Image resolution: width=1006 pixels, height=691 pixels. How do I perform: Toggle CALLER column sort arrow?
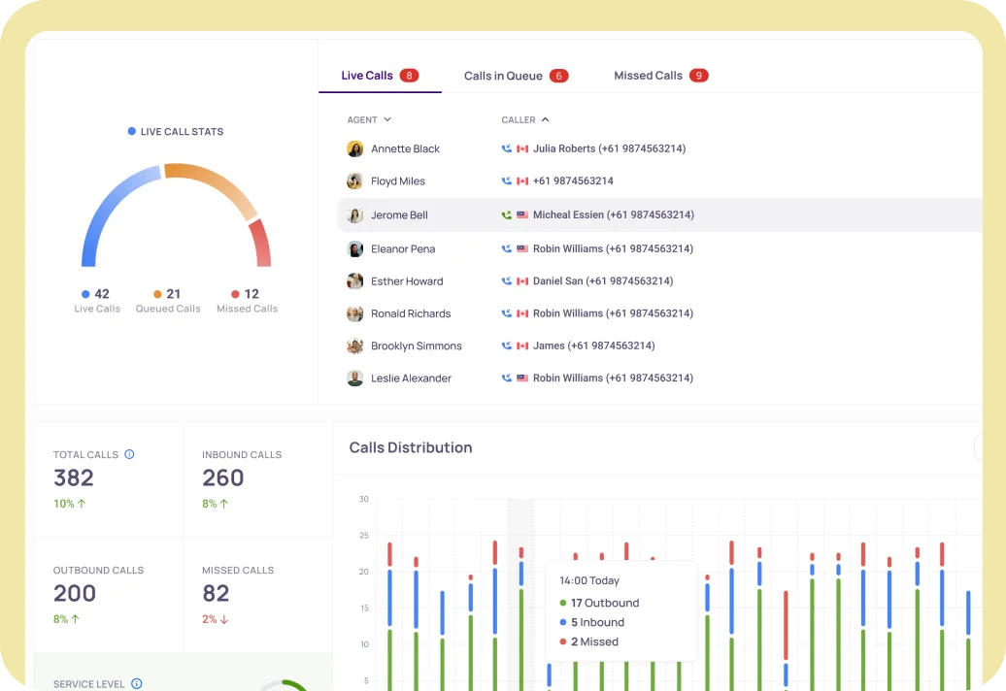click(546, 120)
